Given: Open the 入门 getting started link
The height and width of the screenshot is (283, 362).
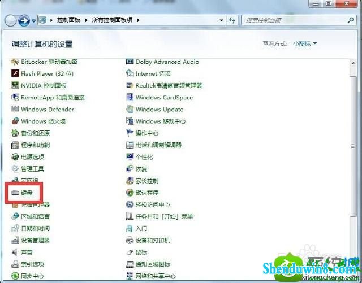Looking at the screenshot, I should [141, 229].
